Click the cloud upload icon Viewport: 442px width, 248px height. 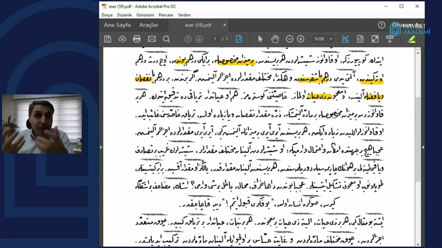122,39
